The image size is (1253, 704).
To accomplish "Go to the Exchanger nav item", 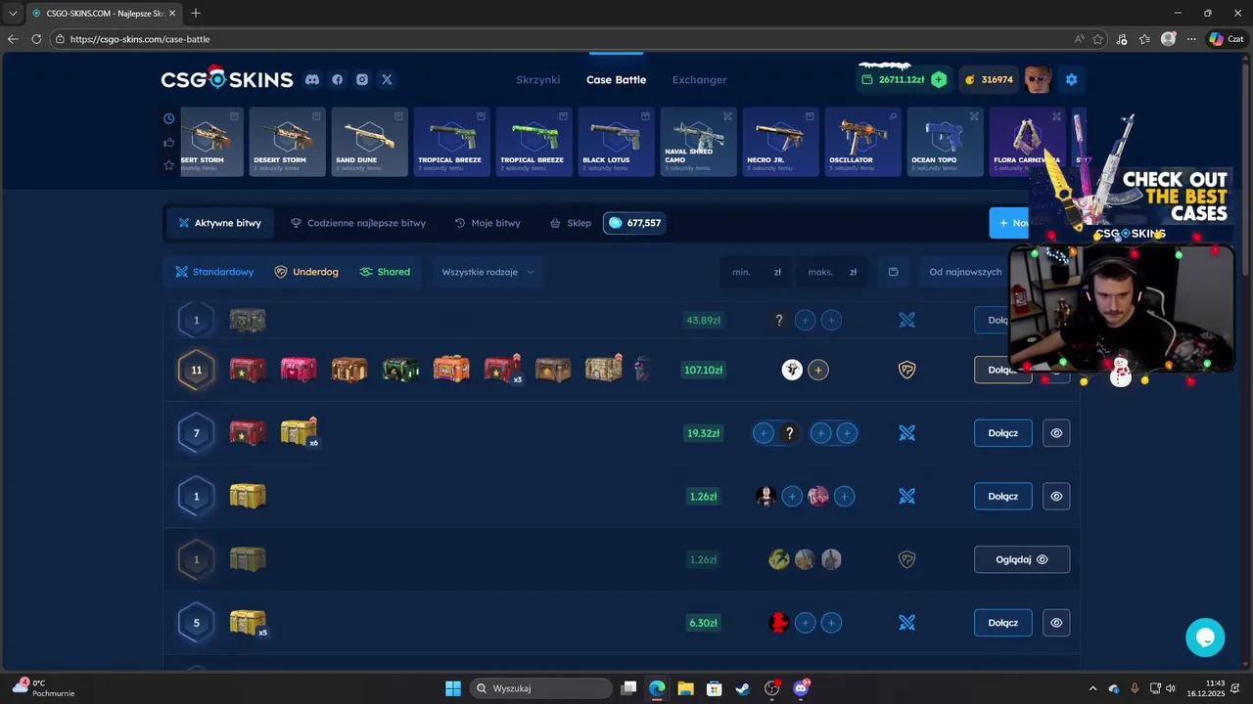I will tap(699, 79).
